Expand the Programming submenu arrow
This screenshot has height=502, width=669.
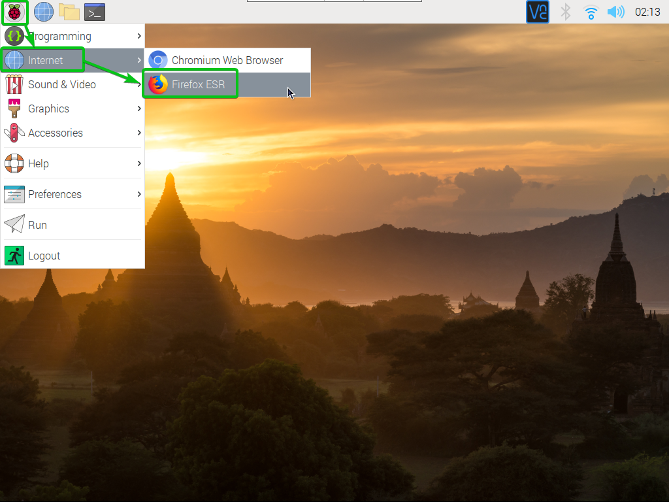tap(139, 36)
